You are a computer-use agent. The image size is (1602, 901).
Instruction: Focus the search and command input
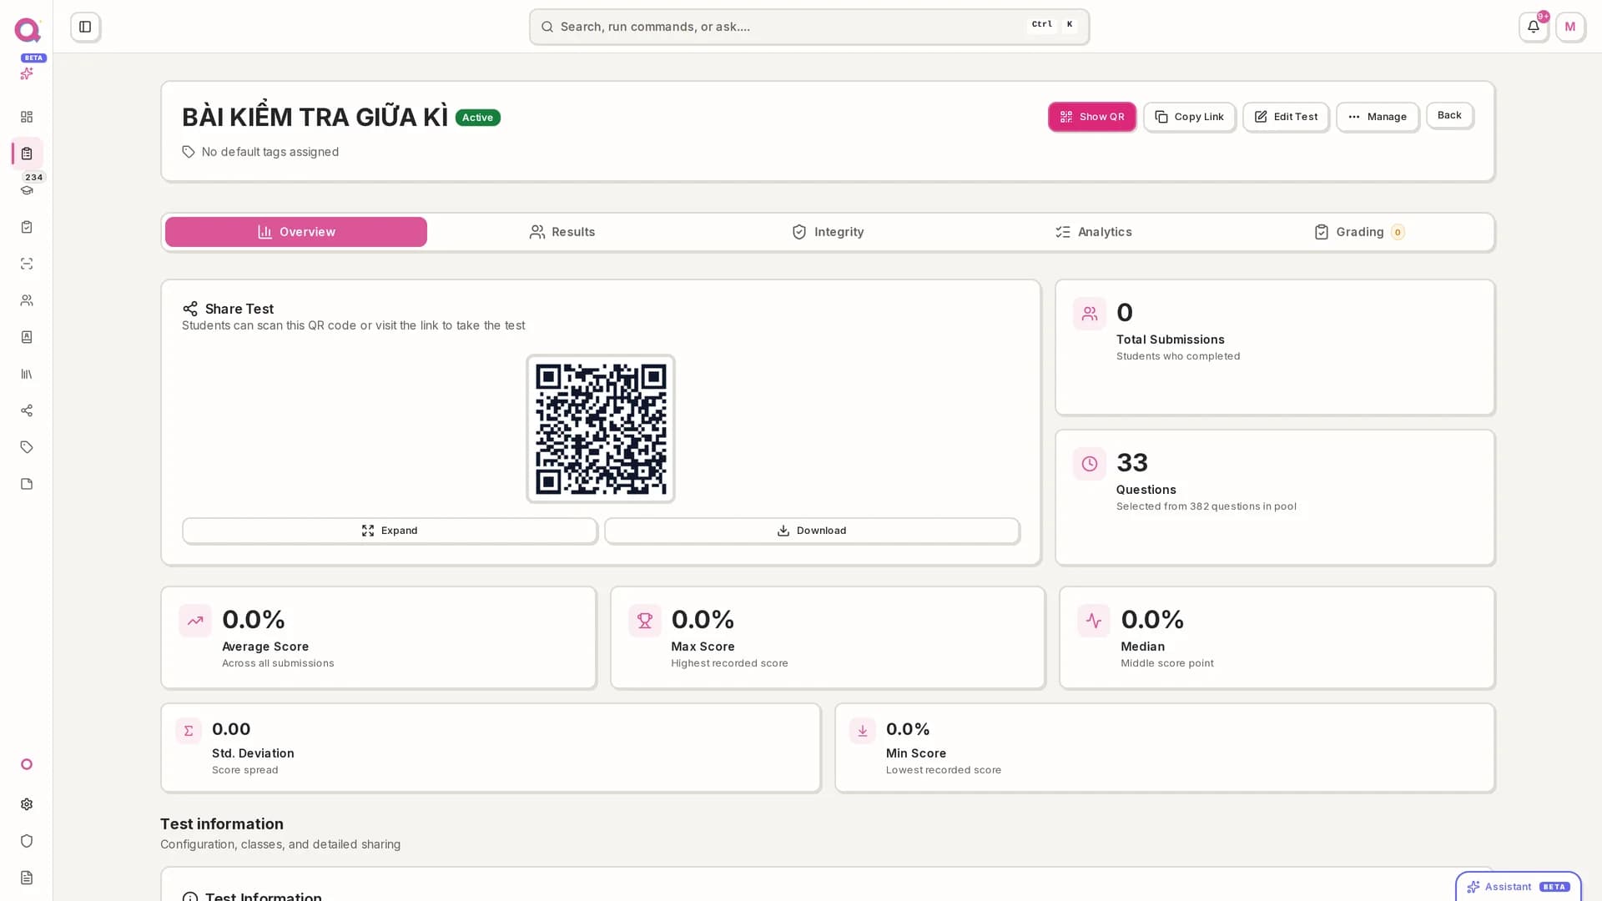[809, 27]
